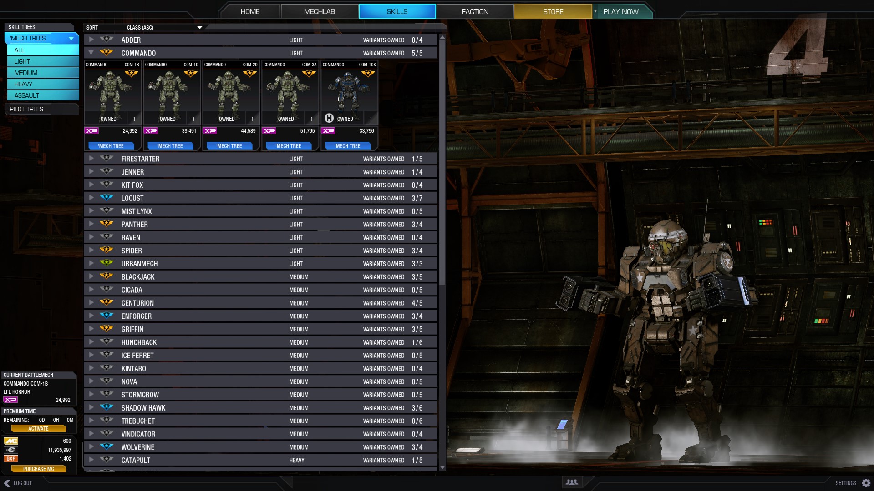This screenshot has width=874, height=491.
Task: Expand the Catapult chassis row
Action: (x=91, y=460)
